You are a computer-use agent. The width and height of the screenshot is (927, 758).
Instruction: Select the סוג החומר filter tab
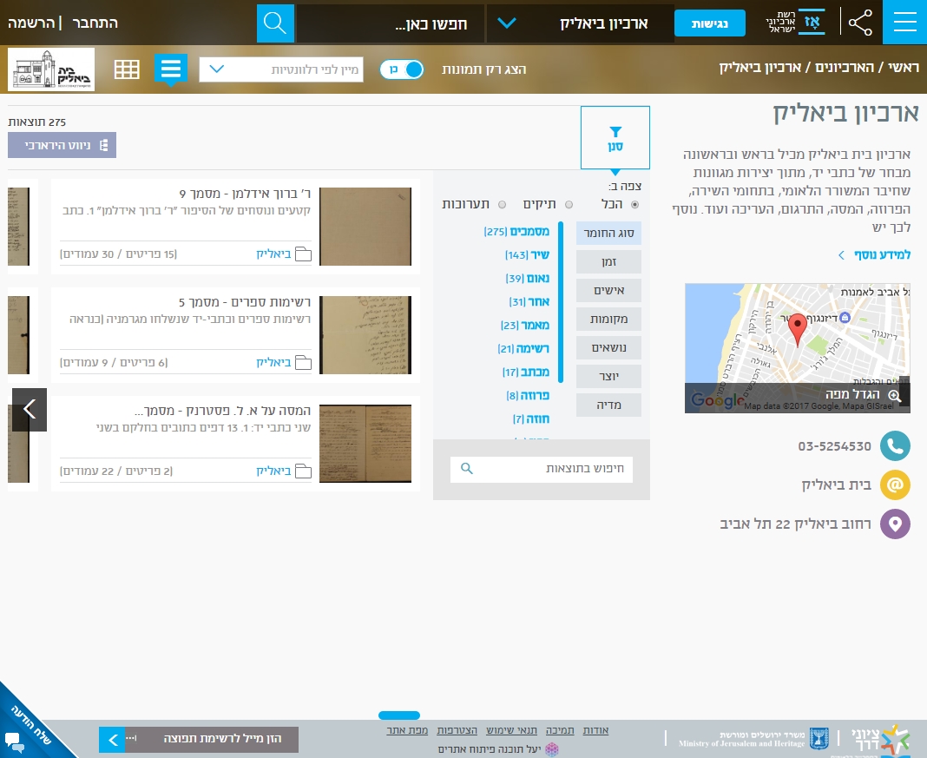click(x=609, y=233)
